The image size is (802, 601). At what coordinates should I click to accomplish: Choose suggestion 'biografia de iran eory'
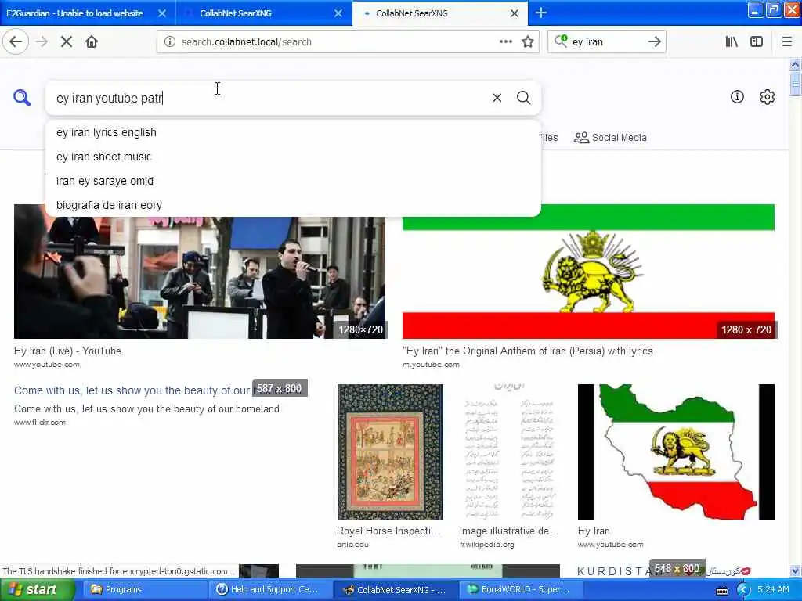tap(293, 205)
